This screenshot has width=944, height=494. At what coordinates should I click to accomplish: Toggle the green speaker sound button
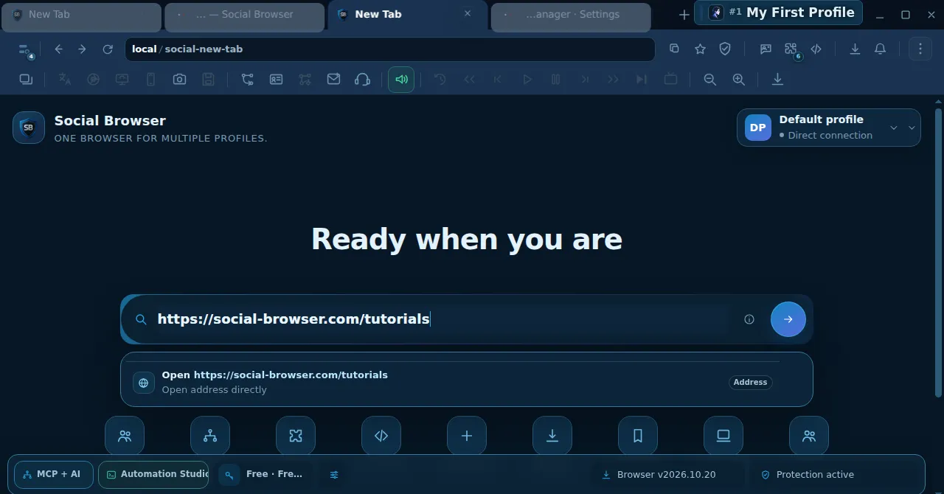(x=401, y=80)
